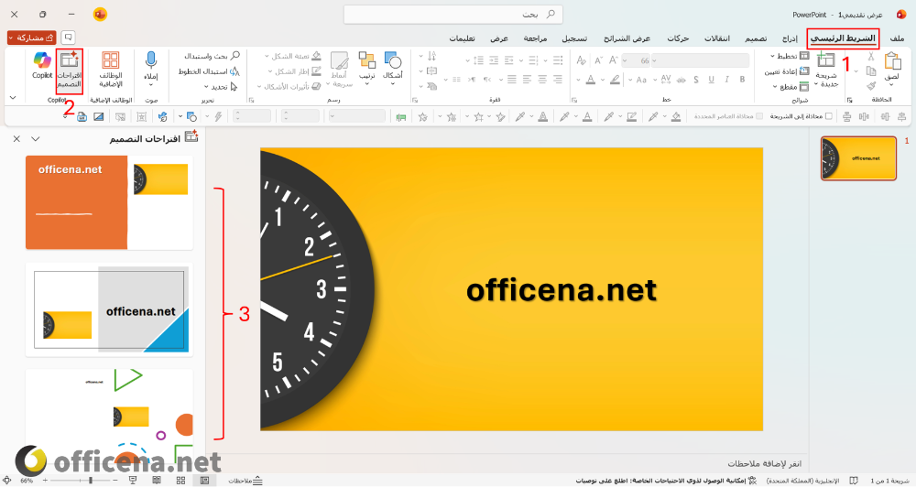Open the Slide Sorter view icon
916x498 pixels.
pyautogui.click(x=180, y=481)
